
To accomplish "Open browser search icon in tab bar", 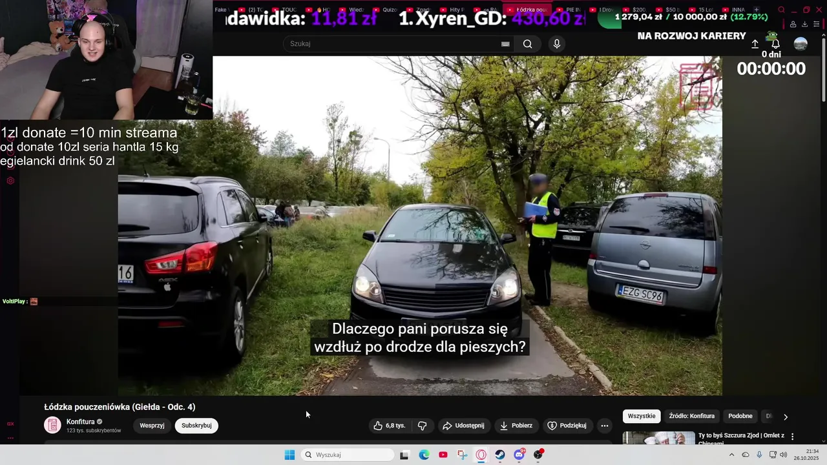I will coord(781,10).
